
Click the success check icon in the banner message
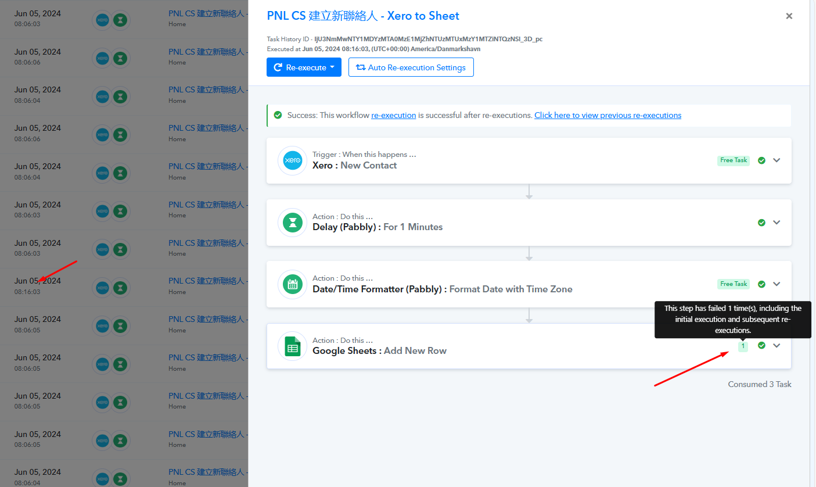point(278,115)
